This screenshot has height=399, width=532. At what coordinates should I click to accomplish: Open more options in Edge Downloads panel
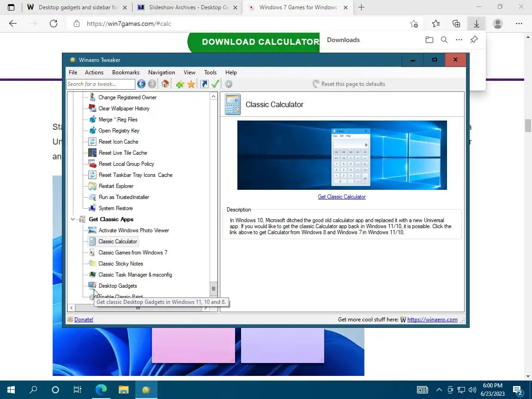459,40
